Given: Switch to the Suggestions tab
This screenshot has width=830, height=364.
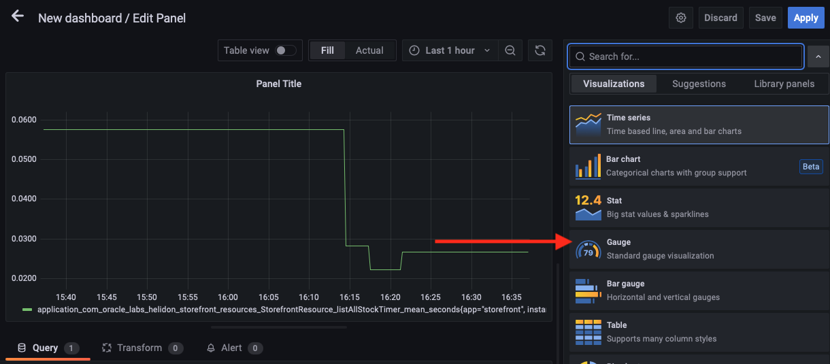Looking at the screenshot, I should point(699,84).
